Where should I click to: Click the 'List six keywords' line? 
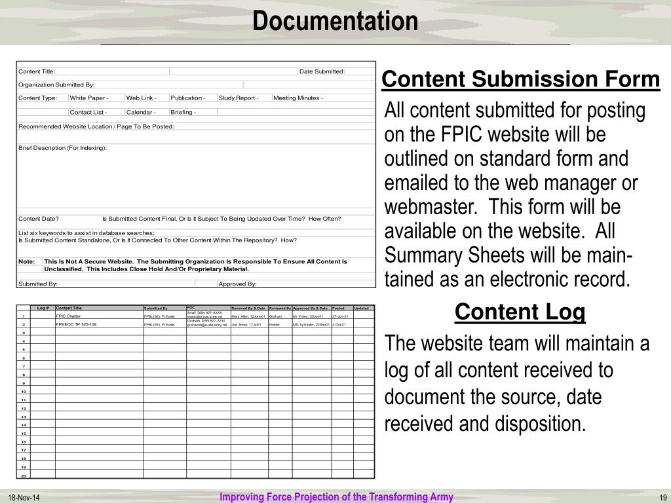[86, 233]
